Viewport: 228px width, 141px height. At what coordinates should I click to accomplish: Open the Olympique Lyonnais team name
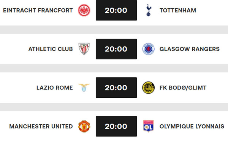coord(192,126)
